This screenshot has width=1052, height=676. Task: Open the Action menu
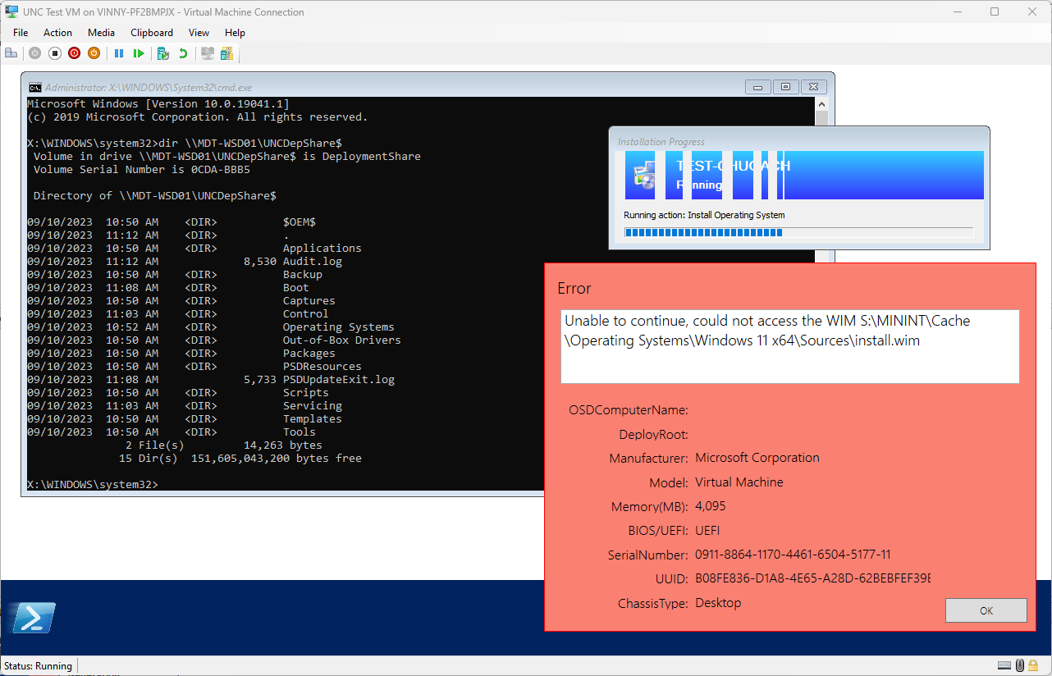tap(57, 33)
